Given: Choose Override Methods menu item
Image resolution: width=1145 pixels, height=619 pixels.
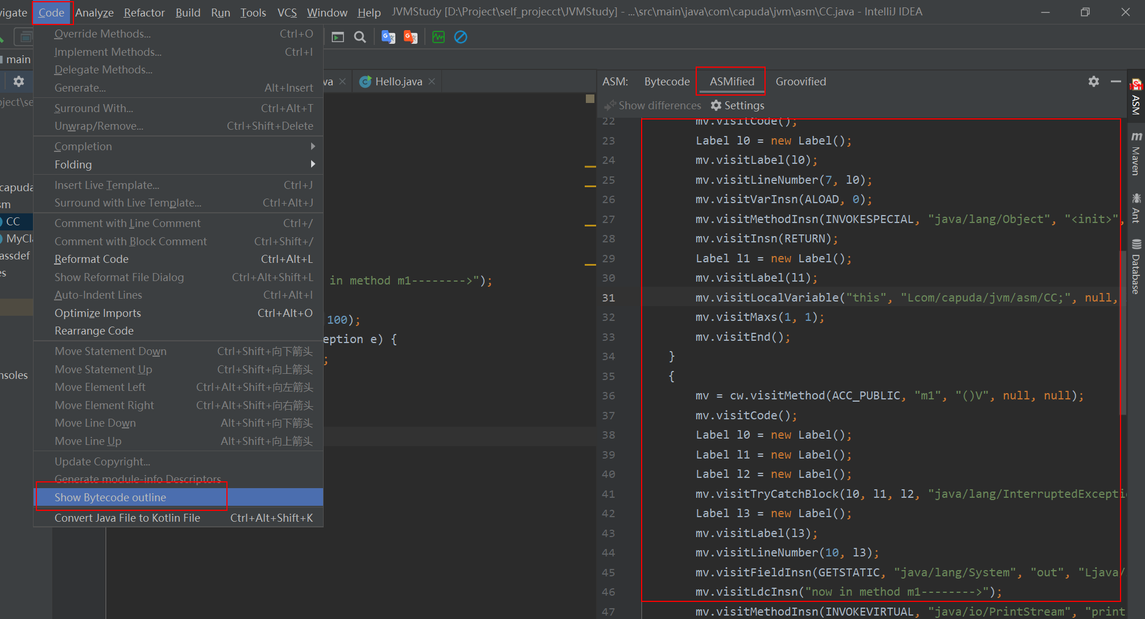Looking at the screenshot, I should [x=179, y=34].
